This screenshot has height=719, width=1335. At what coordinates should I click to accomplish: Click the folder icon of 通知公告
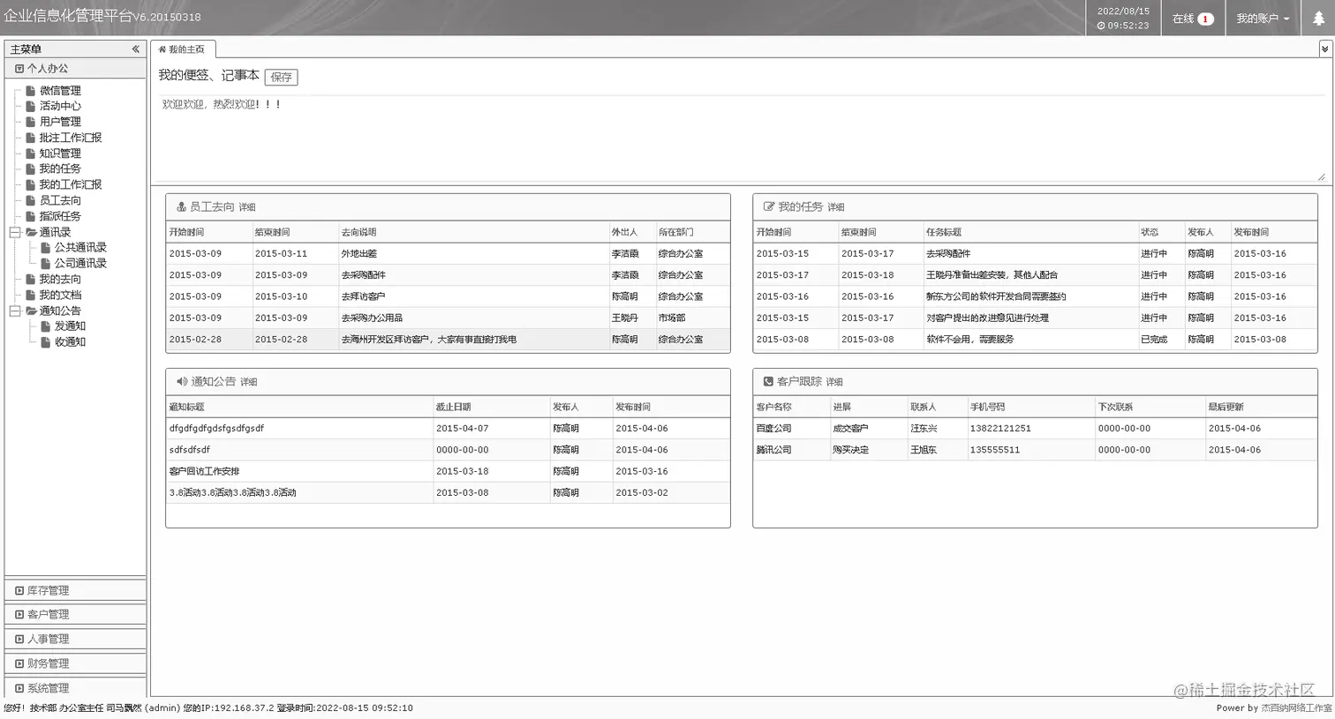(31, 311)
